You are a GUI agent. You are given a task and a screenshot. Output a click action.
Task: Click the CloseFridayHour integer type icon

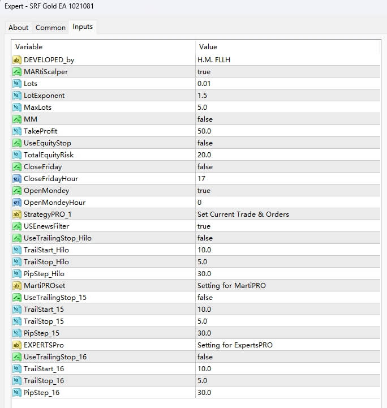click(17, 178)
